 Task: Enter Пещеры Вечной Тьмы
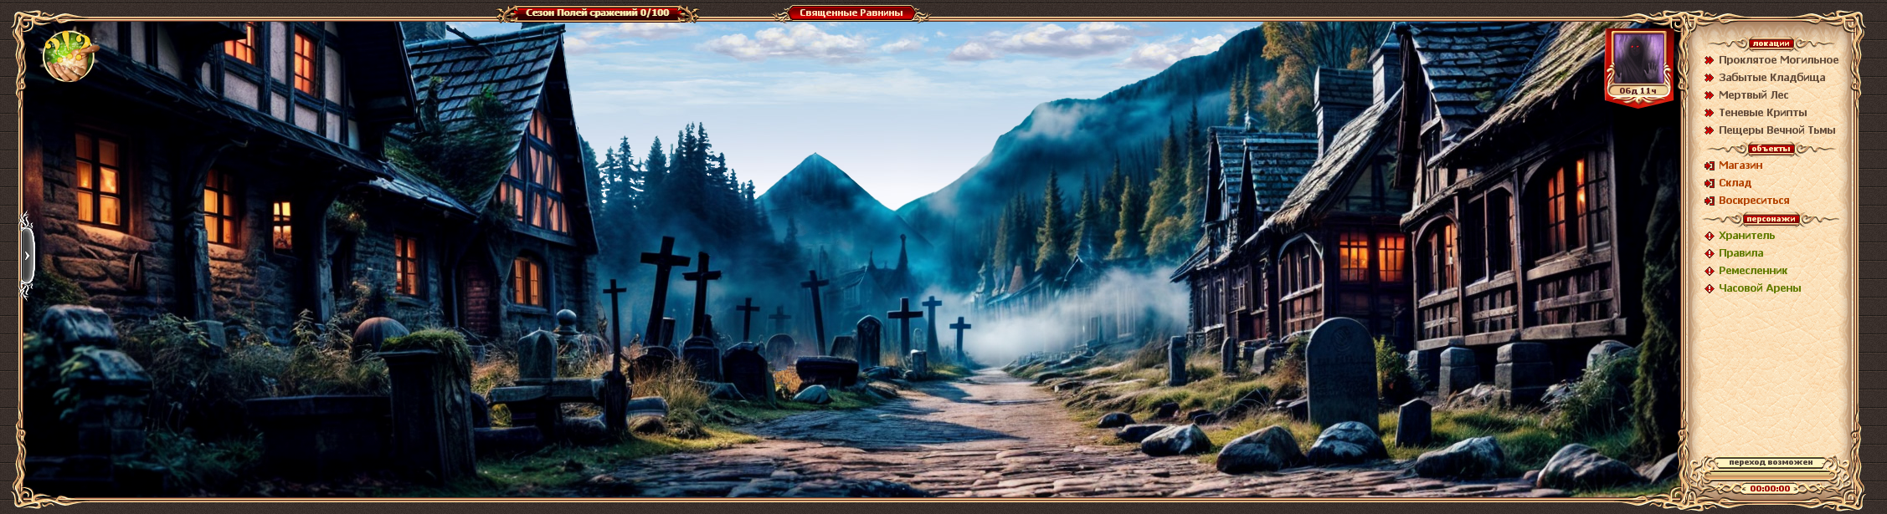1776,130
